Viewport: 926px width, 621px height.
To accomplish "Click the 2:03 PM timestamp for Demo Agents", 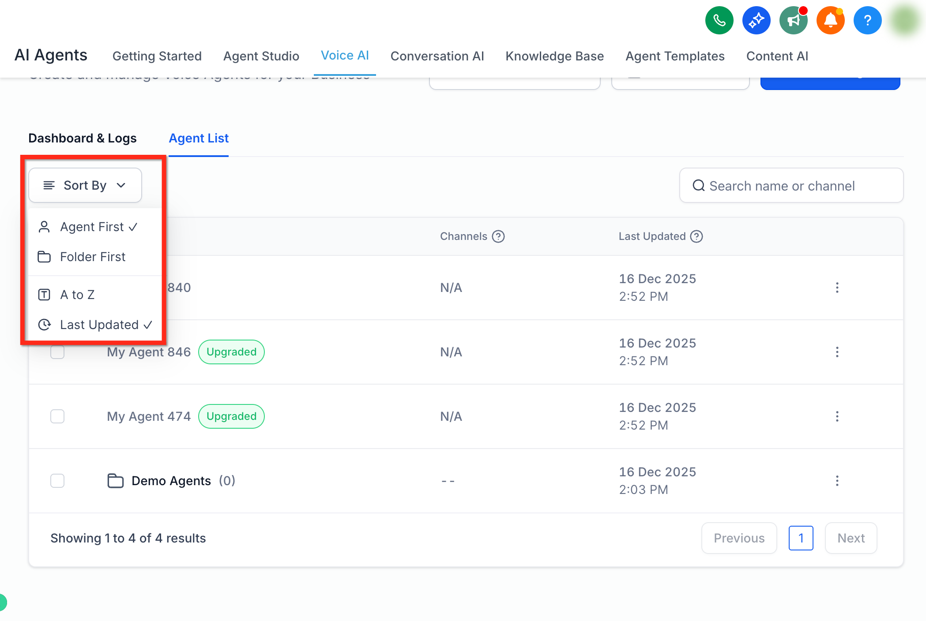I will (x=644, y=490).
